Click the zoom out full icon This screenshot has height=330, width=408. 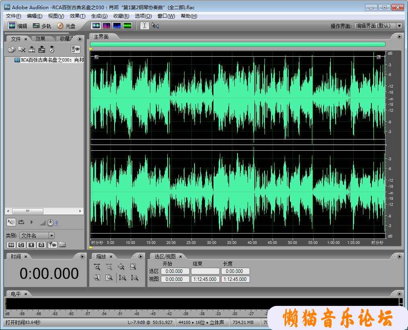point(121,267)
